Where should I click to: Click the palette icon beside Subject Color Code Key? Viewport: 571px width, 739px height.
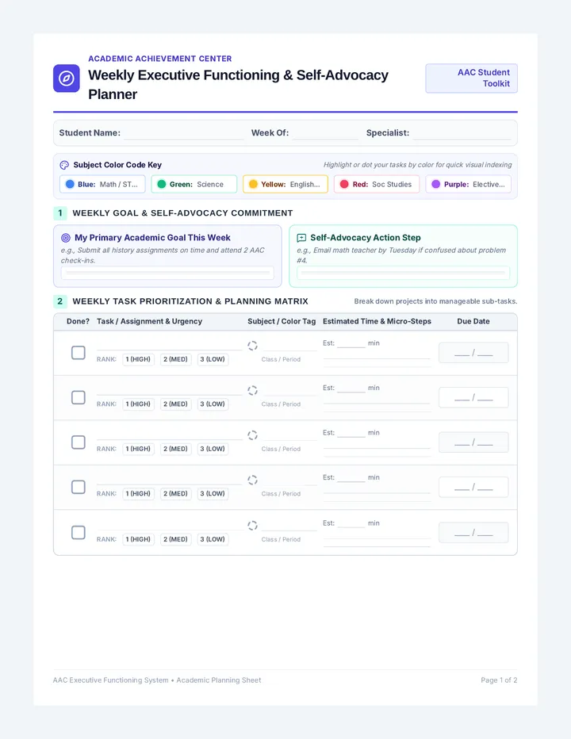pos(64,165)
